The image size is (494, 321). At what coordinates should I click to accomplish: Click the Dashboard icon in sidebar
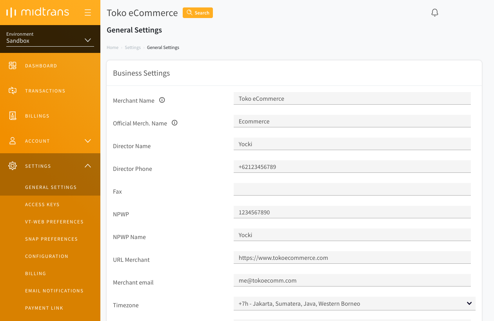[x=13, y=65]
